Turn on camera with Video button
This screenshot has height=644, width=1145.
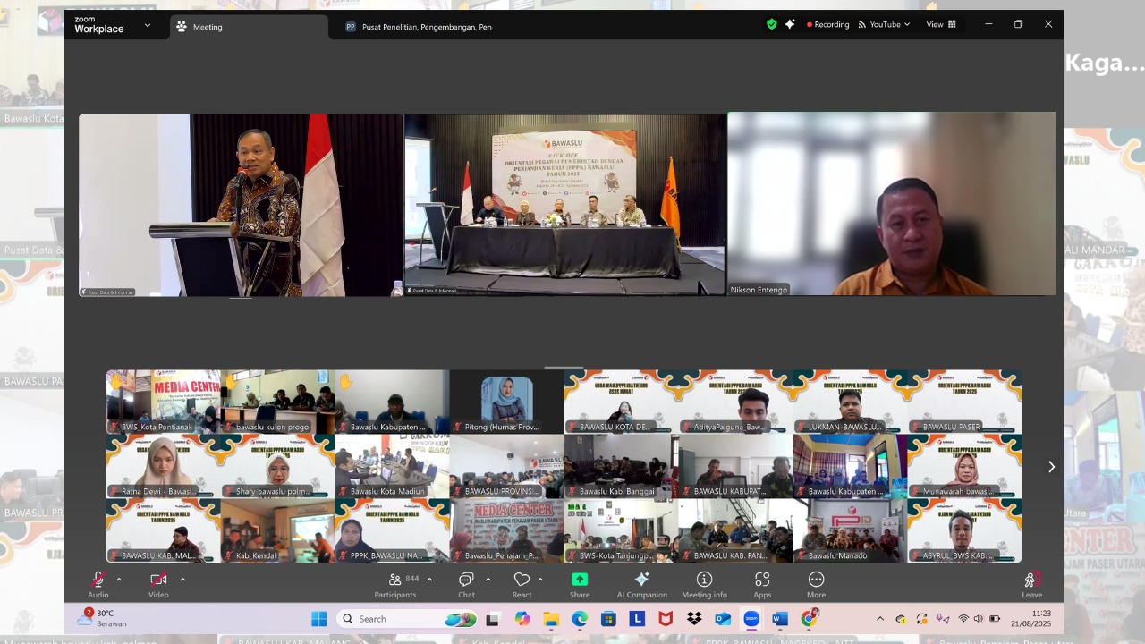coord(158,580)
